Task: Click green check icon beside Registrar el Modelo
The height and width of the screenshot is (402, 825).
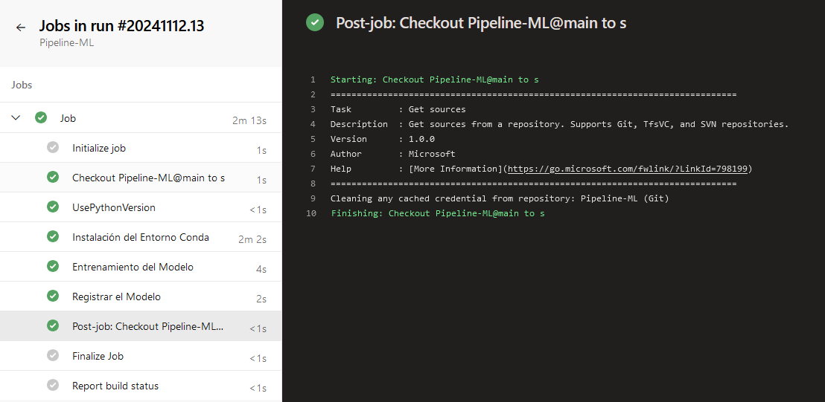Action: (53, 296)
